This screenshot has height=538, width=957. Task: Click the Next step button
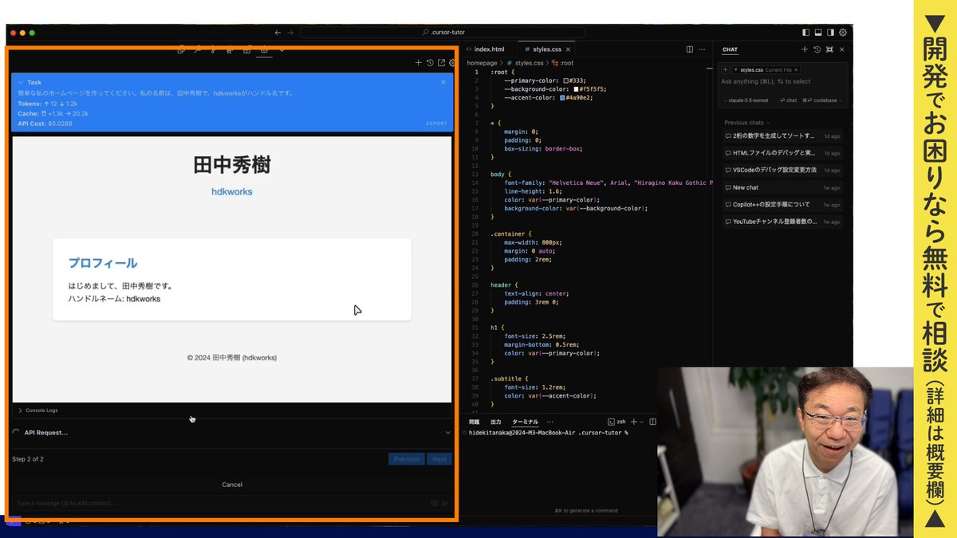439,459
